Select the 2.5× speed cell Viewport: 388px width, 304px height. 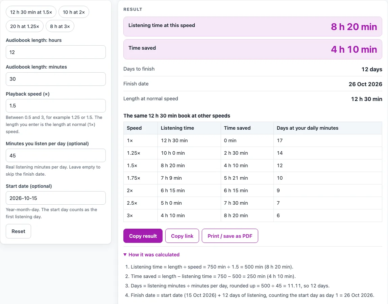141,203
